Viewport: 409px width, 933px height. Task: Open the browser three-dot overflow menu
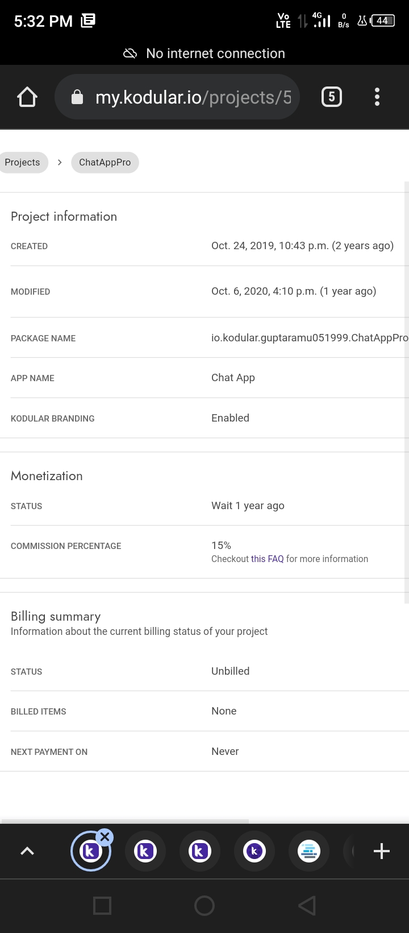pos(377,97)
